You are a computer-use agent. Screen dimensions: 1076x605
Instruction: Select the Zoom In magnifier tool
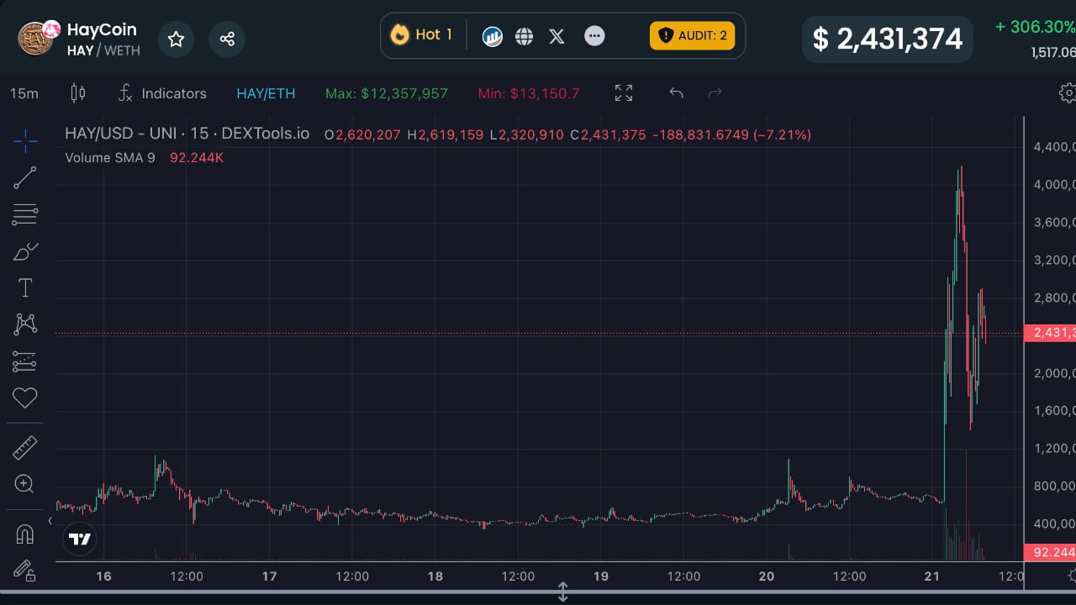25,484
